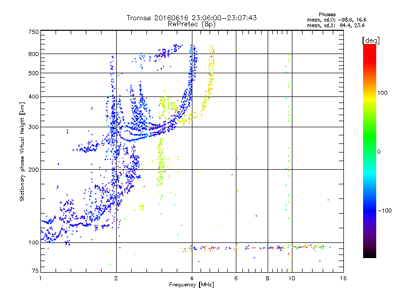Click the x-axis tick label '6'
Viewport: 404px width, 303px height.
pos(236,278)
